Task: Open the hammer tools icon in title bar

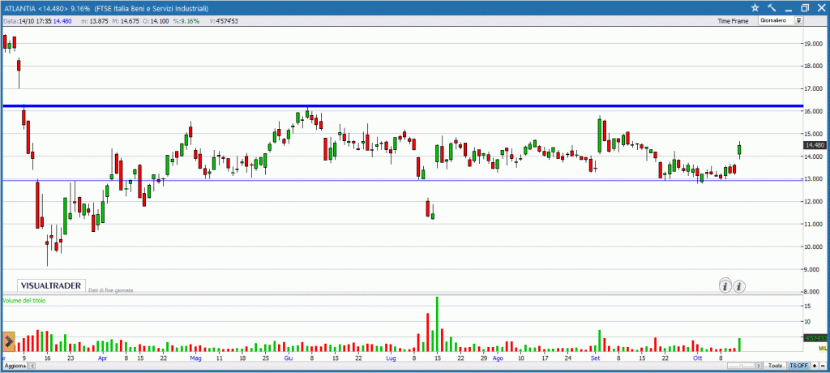Action: click(772, 7)
